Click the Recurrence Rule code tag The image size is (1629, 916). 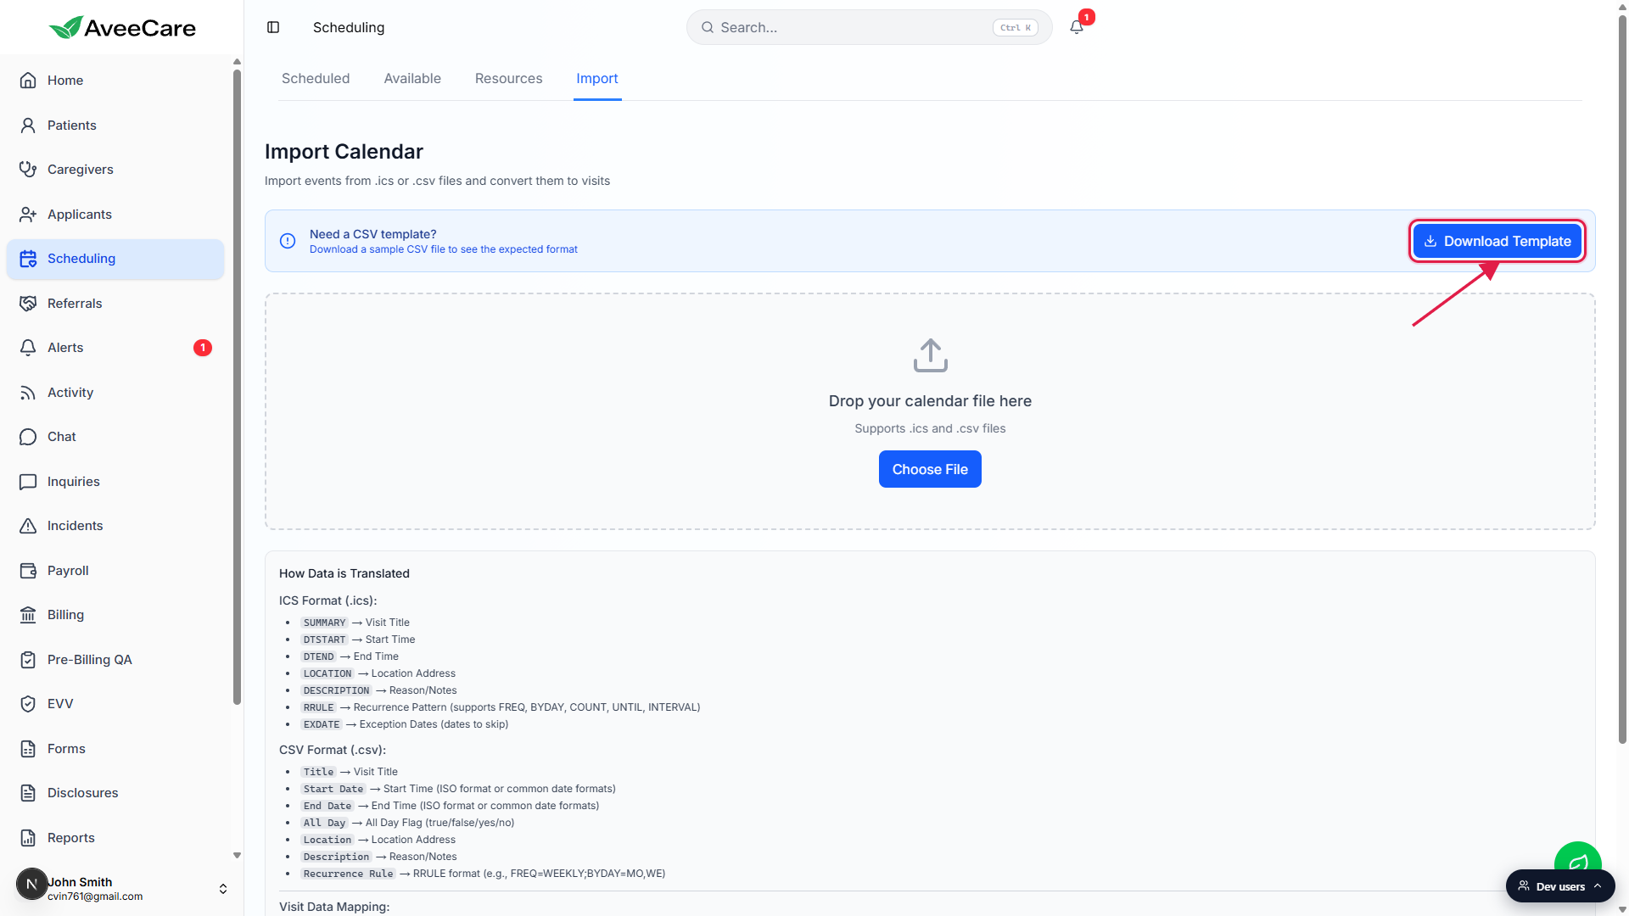click(x=348, y=874)
